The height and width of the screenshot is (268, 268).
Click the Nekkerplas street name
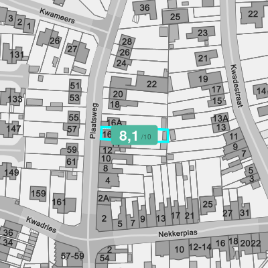coord(178,233)
